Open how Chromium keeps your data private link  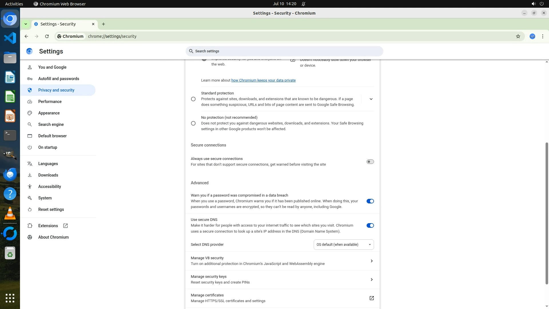[263, 80]
